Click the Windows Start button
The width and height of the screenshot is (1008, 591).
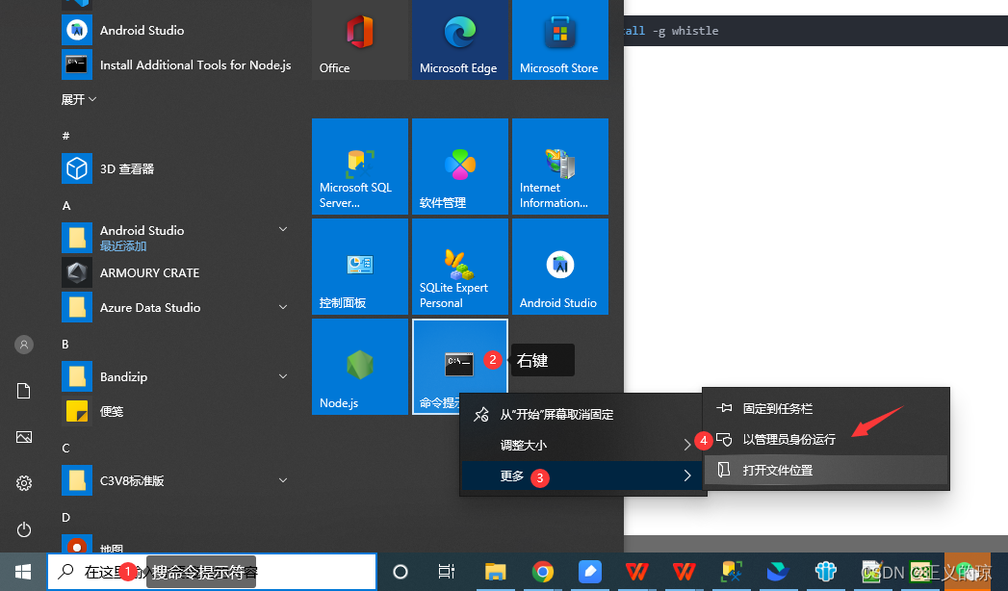[23, 572]
